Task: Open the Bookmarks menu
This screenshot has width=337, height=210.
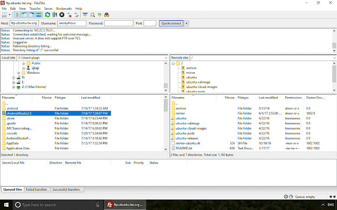Action: [64, 9]
